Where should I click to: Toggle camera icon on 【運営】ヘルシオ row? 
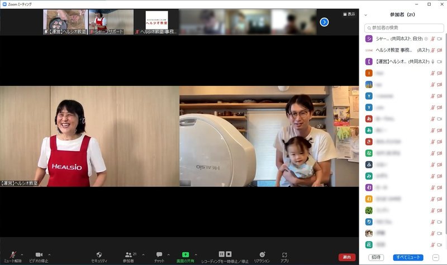440,61
